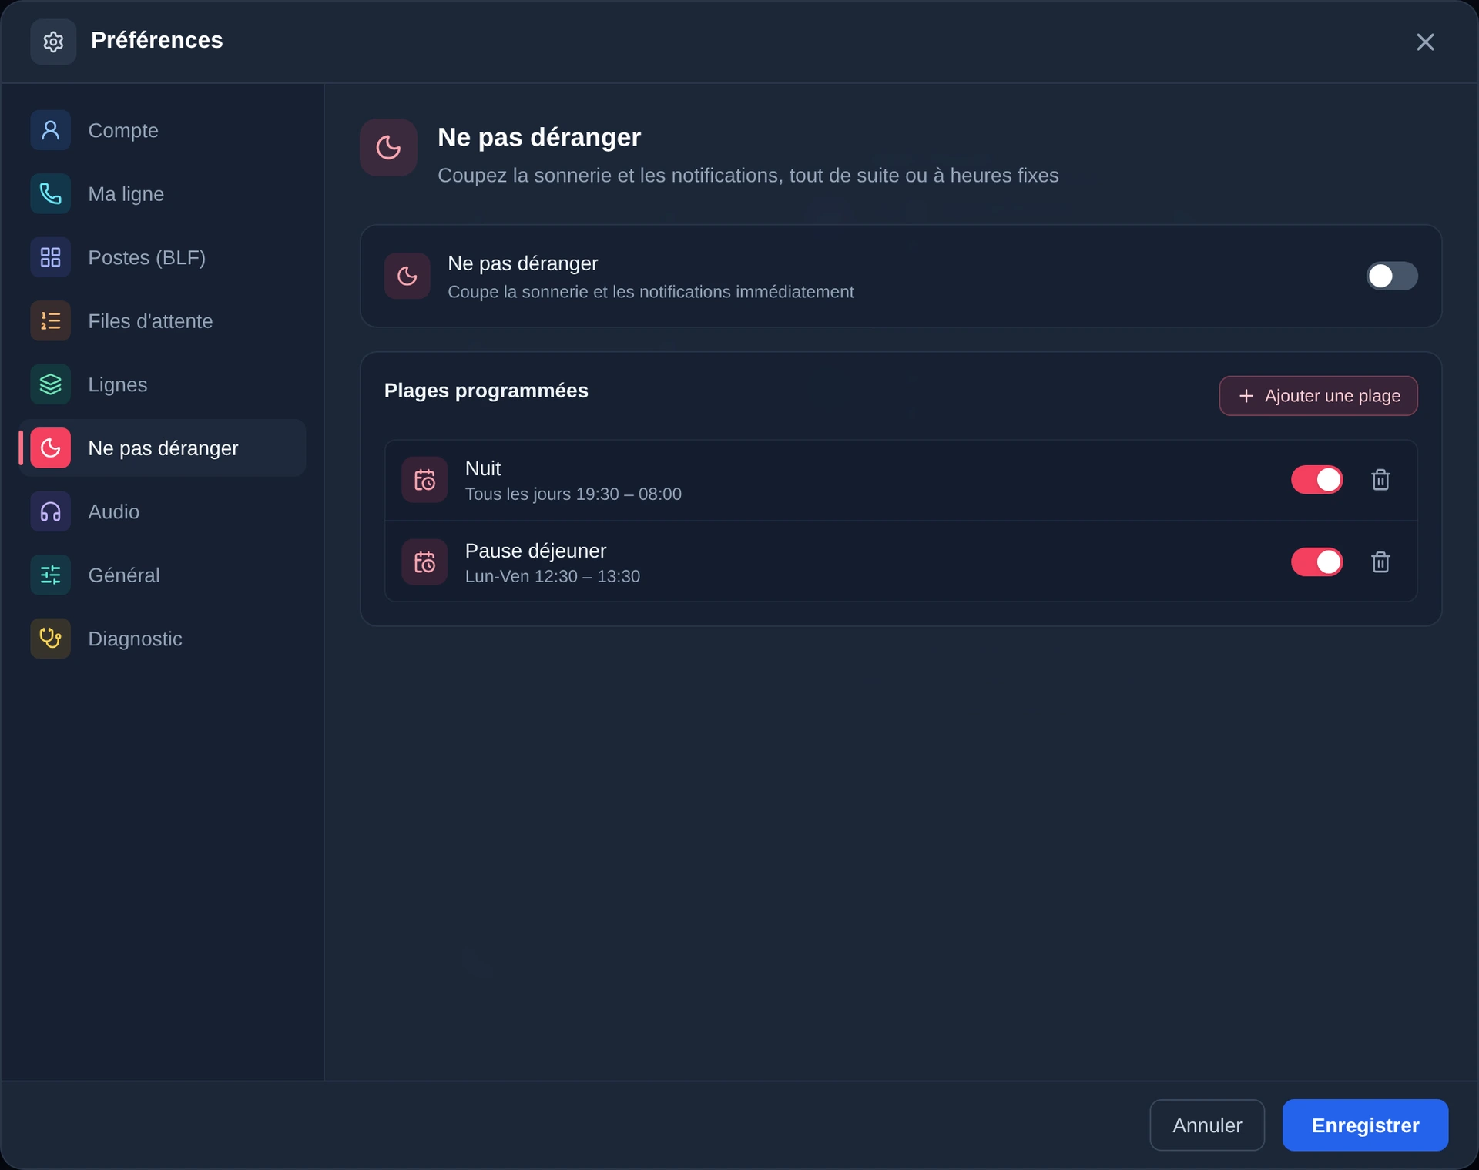The image size is (1479, 1170).
Task: Click Ajouter une plage button
Action: (x=1318, y=396)
